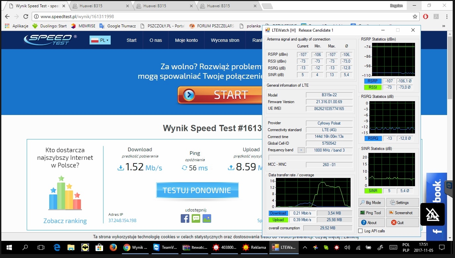Click the Opera extension icon in toolbar

tap(426, 16)
